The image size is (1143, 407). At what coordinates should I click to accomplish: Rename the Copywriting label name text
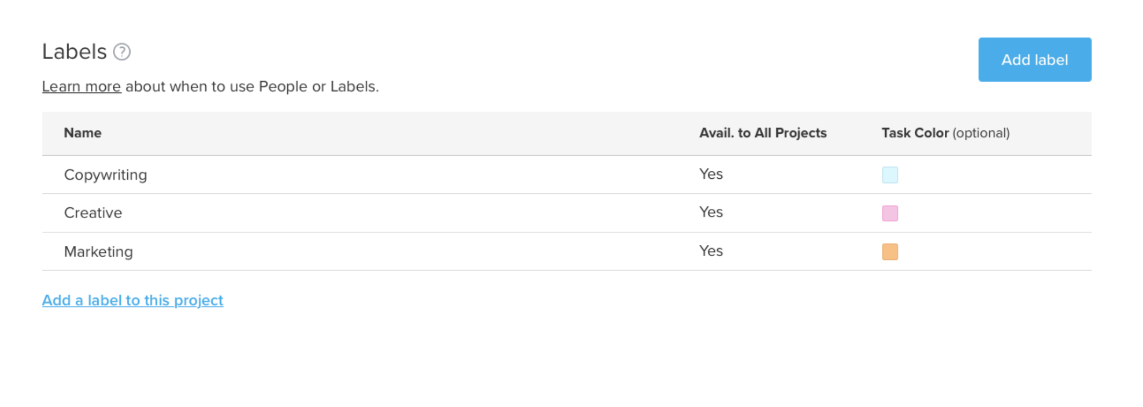tap(105, 175)
